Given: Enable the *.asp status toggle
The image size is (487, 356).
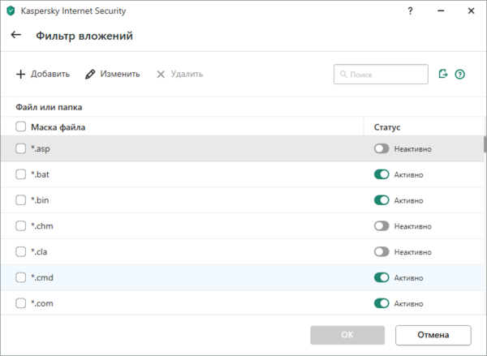Looking at the screenshot, I should 381,148.
